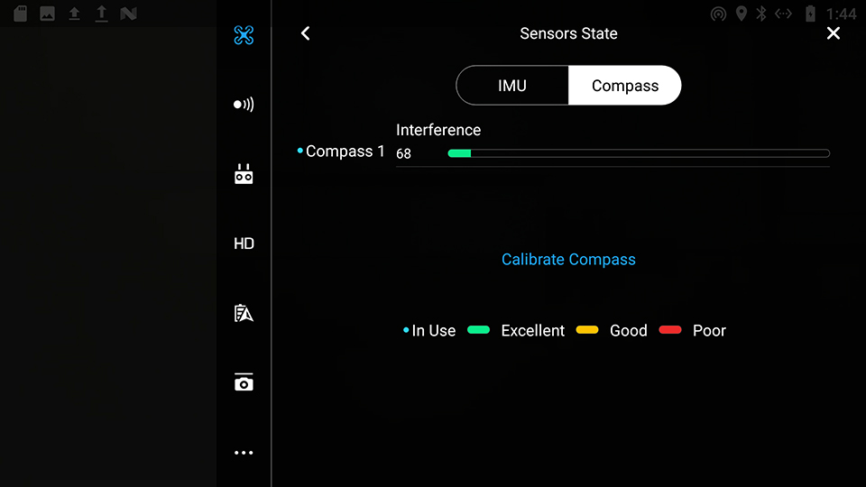Tap the SD card status icon
Image resolution: width=866 pixels, height=487 pixels.
click(21, 14)
